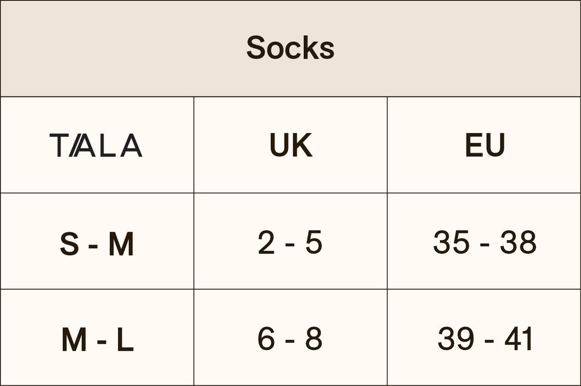This screenshot has width=581, height=386.
Task: Click the number 41 in the EU column
Action: pyautogui.click(x=519, y=339)
